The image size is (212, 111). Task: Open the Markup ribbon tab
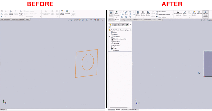coord(123,20)
